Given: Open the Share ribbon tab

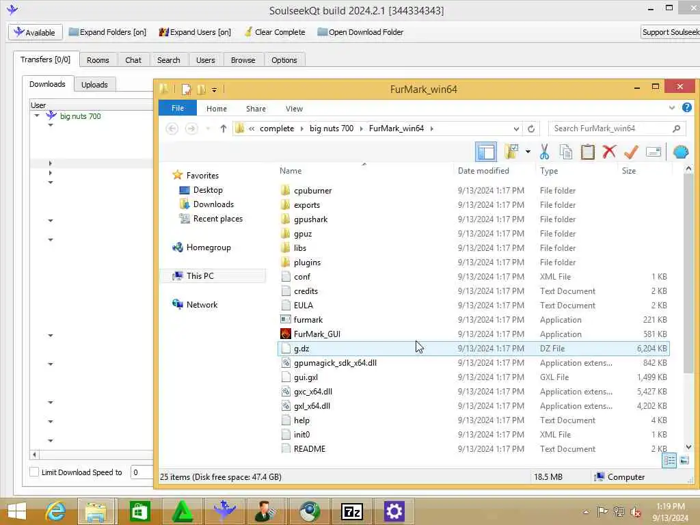Looking at the screenshot, I should 256,109.
